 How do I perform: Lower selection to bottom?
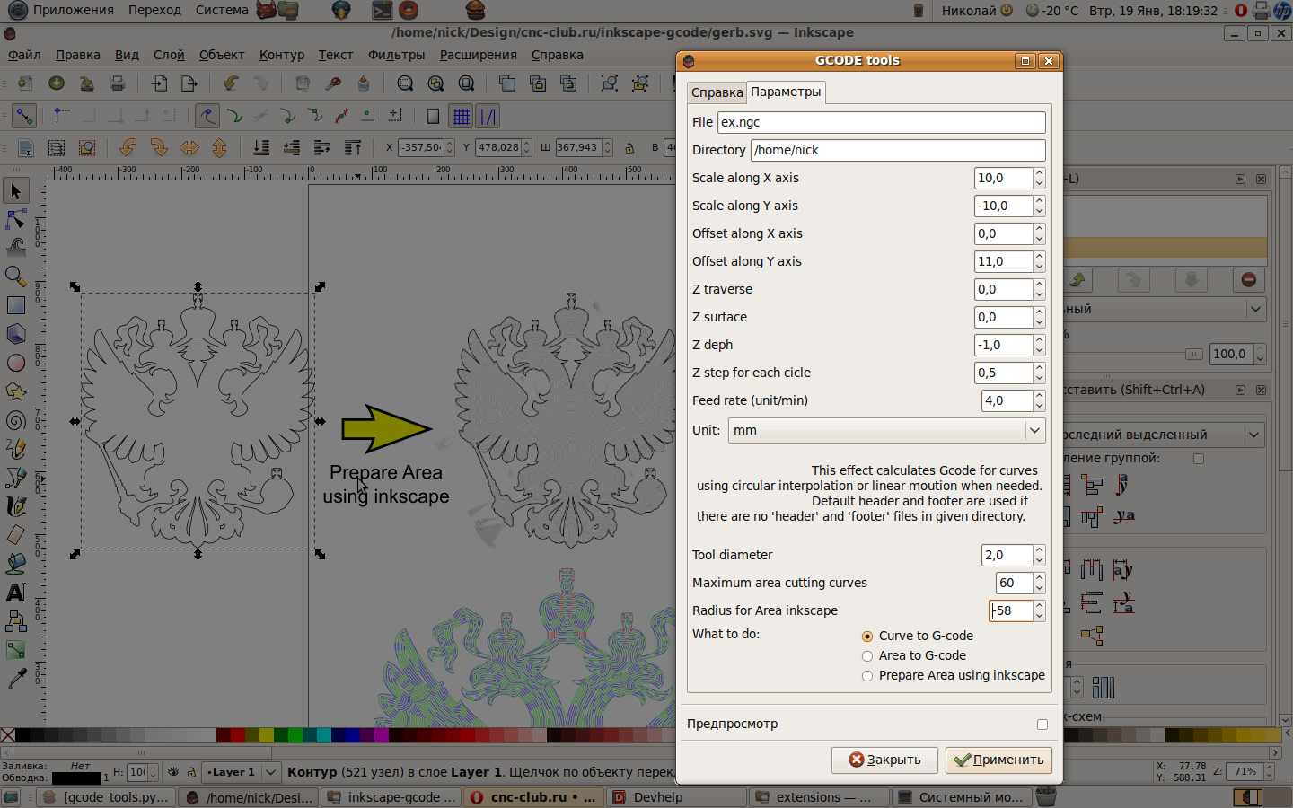click(261, 147)
